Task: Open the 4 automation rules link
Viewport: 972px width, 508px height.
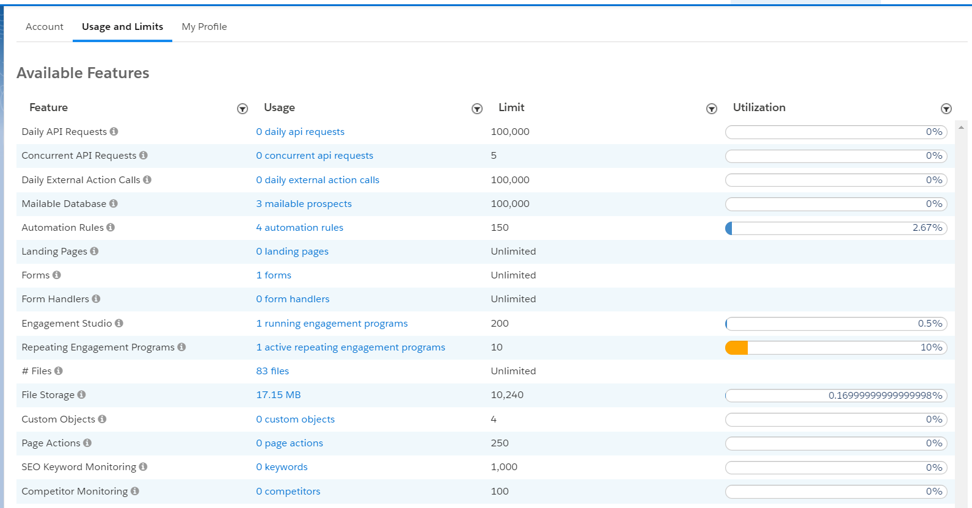Action: tap(299, 228)
